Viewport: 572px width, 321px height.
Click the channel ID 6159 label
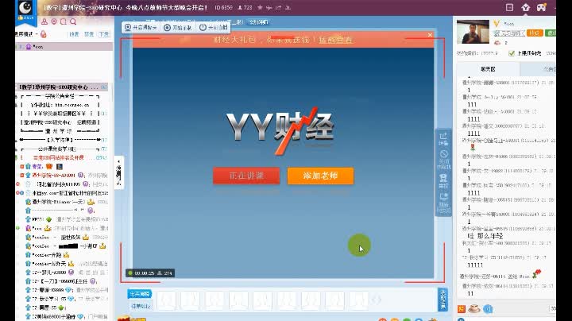pyautogui.click(x=223, y=7)
